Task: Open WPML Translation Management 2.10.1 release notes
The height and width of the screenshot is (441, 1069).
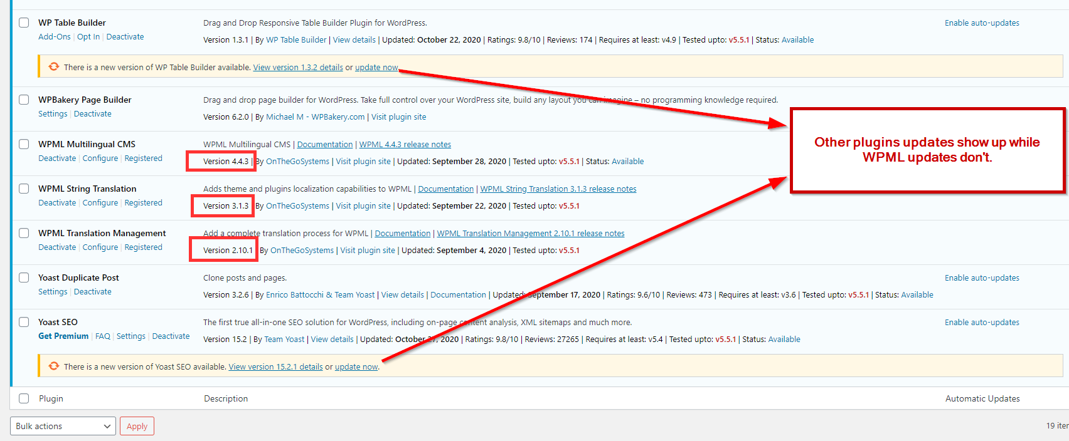Action: [x=531, y=234]
